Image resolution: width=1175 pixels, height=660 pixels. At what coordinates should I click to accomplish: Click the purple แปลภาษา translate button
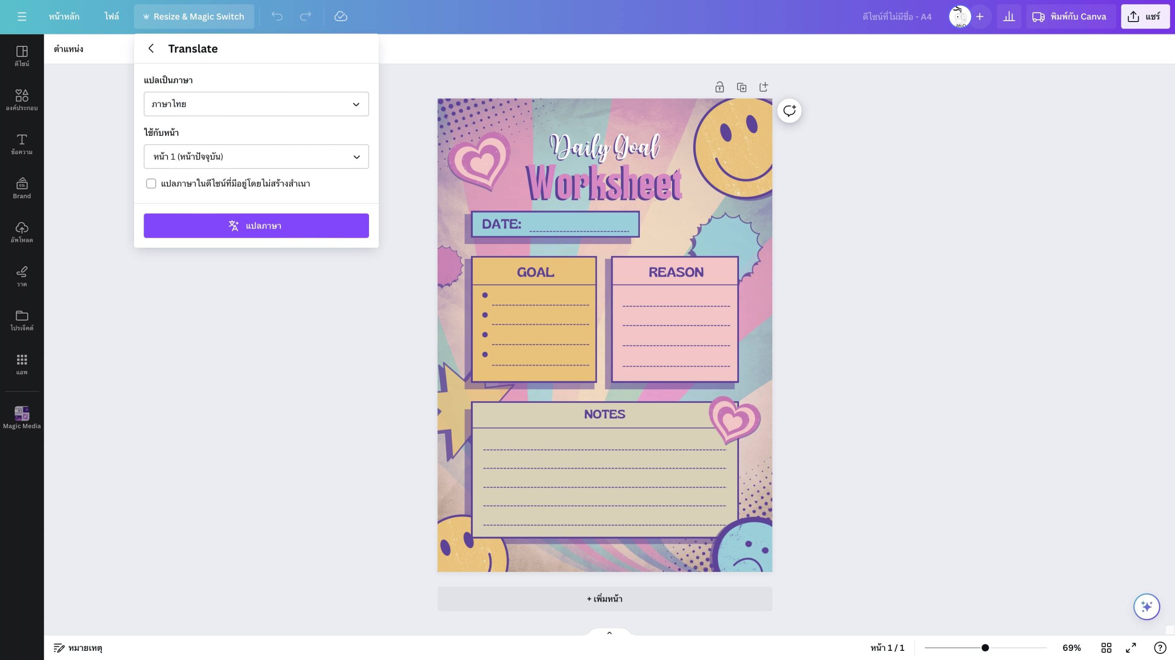click(256, 226)
